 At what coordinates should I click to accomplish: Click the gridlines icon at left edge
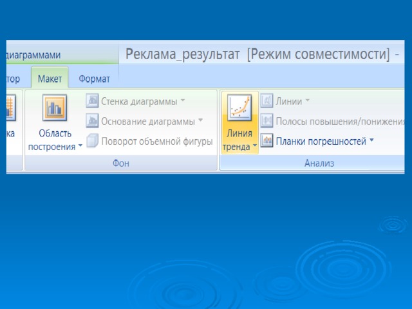tap(11, 108)
